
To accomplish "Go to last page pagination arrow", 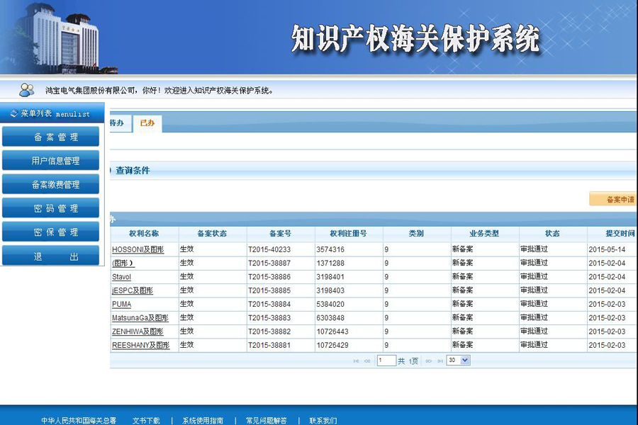I will pyautogui.click(x=440, y=361).
